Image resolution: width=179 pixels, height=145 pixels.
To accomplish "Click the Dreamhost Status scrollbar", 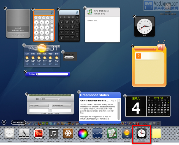I will coord(119,109).
